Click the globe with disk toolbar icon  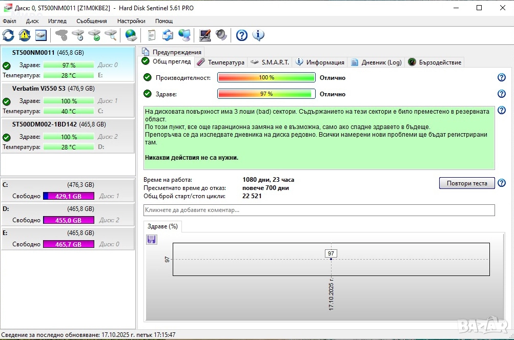(x=131, y=35)
